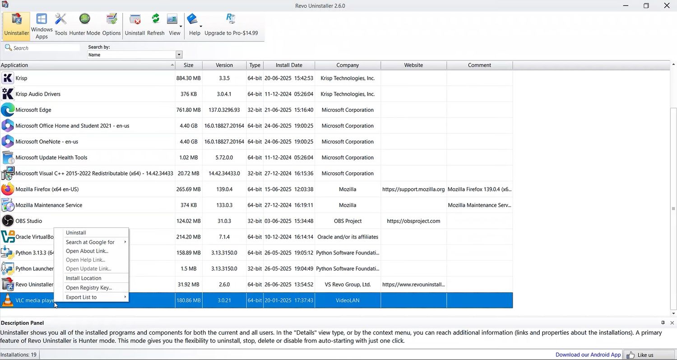Click the https://obsproject.com website cell
This screenshot has height=360, width=677.
[413, 221]
